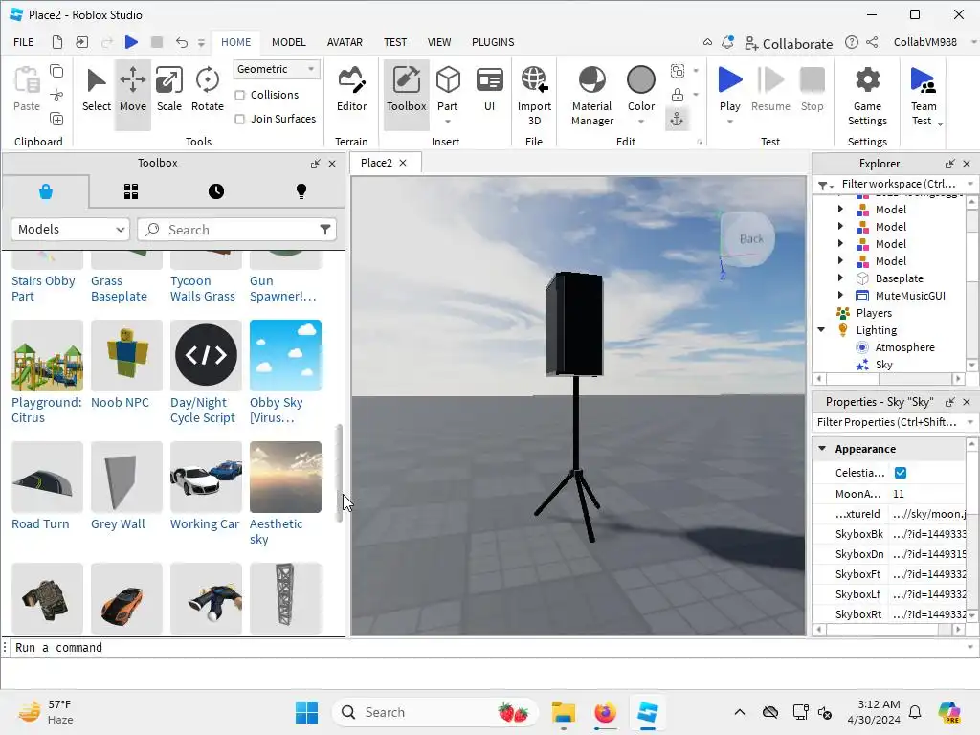
Task: Pick the Rotate tool
Action: pos(207,91)
